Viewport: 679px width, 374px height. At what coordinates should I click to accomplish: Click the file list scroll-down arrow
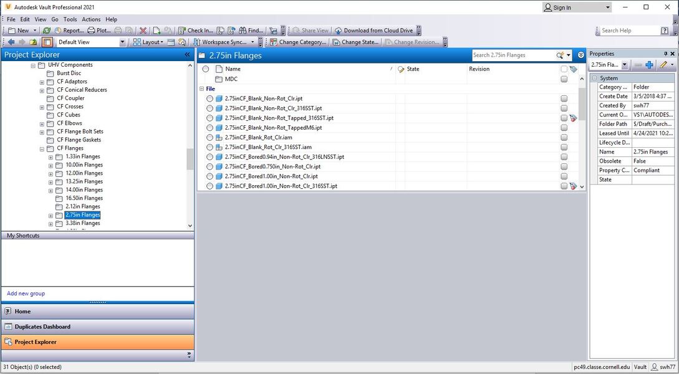pos(582,186)
